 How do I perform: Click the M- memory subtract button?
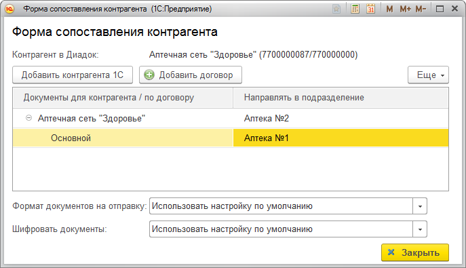coord(421,9)
